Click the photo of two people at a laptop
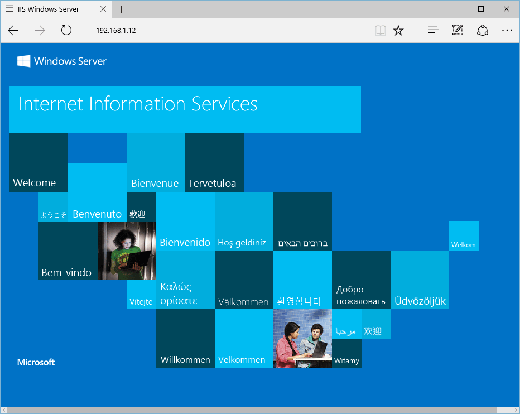520x414 pixels. [x=302, y=338]
